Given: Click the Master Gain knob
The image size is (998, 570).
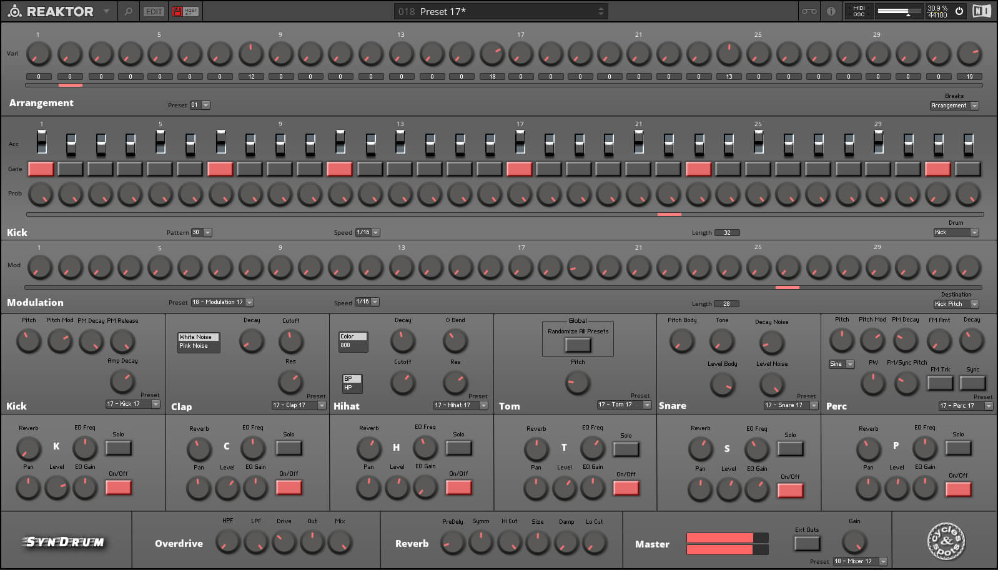Looking at the screenshot, I should point(854,541).
